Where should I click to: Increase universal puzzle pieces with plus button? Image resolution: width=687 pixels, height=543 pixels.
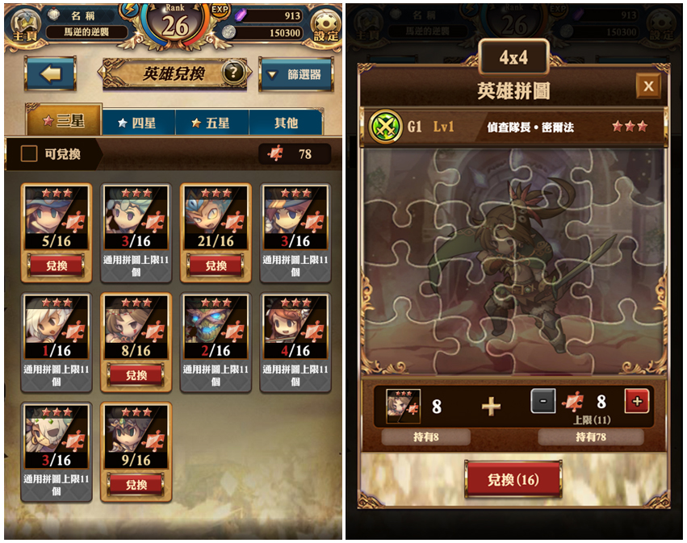point(637,401)
